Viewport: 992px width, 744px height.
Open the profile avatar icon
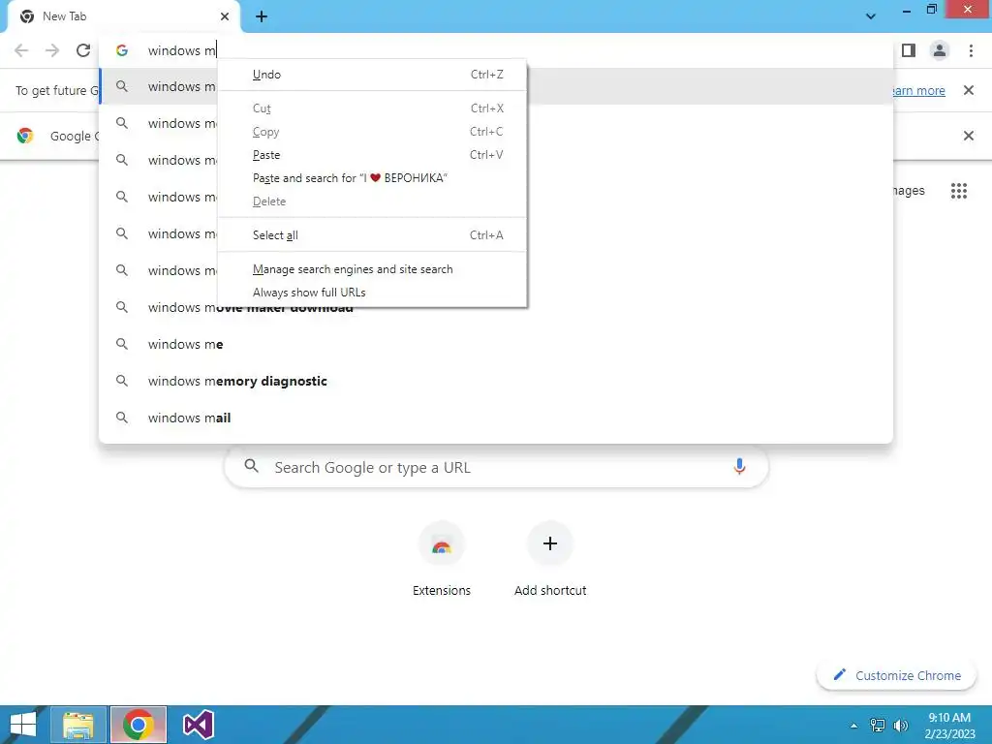[940, 50]
